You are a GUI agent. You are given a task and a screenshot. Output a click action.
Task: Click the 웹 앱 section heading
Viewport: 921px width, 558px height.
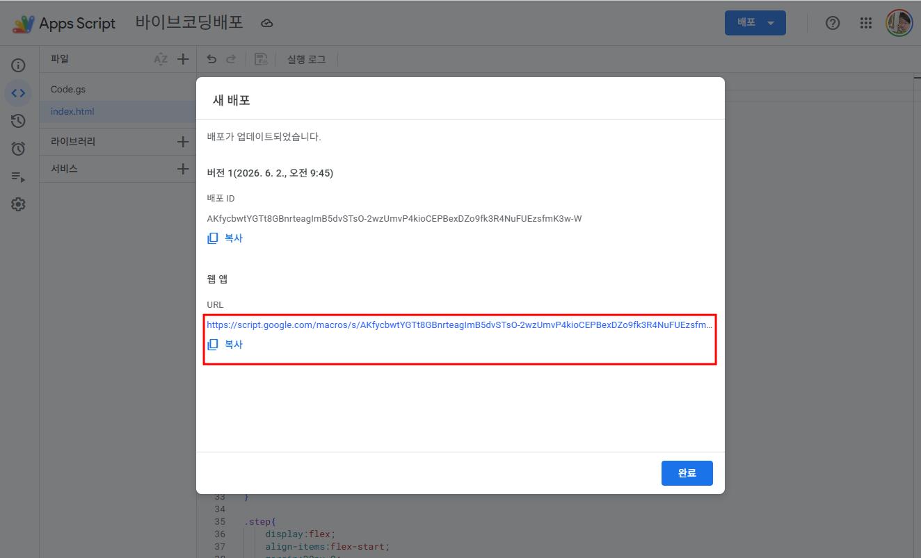[217, 279]
